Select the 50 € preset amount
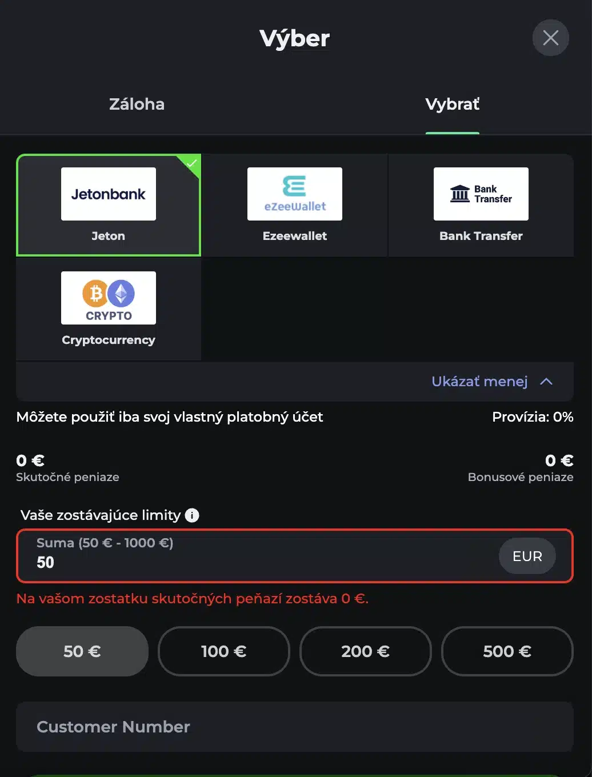This screenshot has height=777, width=592. pos(82,651)
